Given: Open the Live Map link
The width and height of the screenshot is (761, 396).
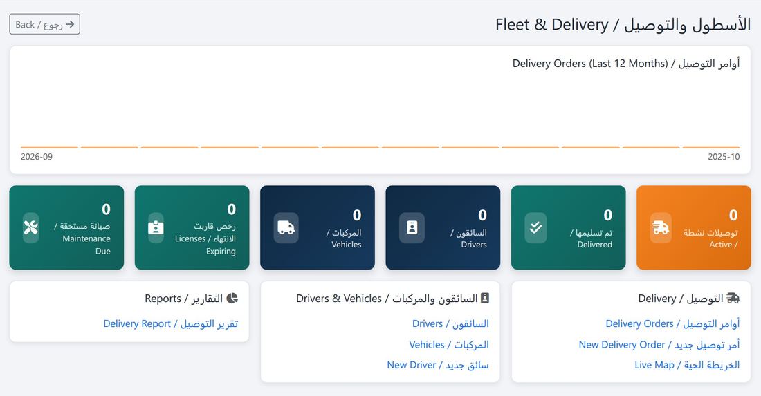Looking at the screenshot, I should coord(687,365).
